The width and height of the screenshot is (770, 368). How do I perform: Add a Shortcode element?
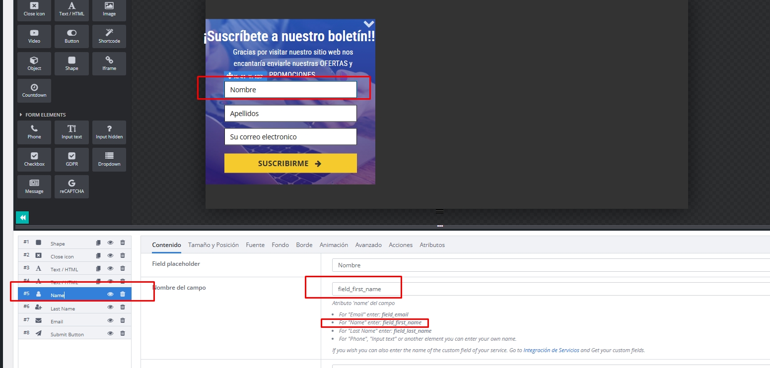click(x=109, y=36)
